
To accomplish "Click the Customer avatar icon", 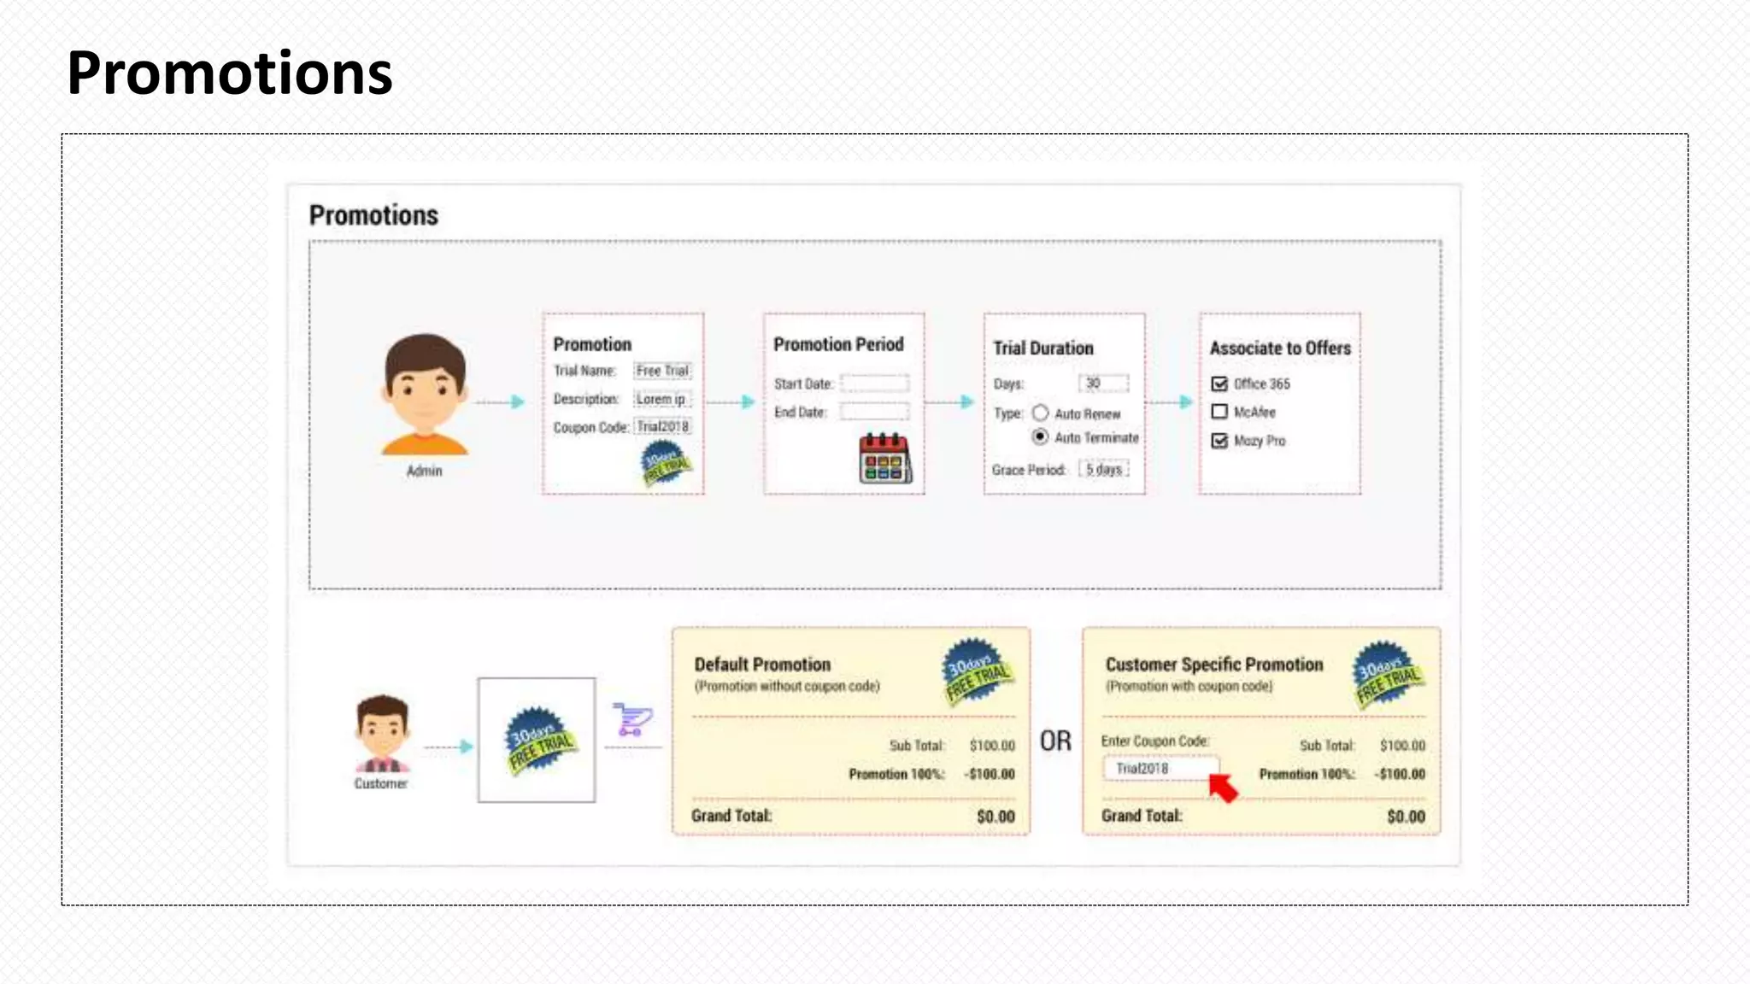I will (x=382, y=733).
